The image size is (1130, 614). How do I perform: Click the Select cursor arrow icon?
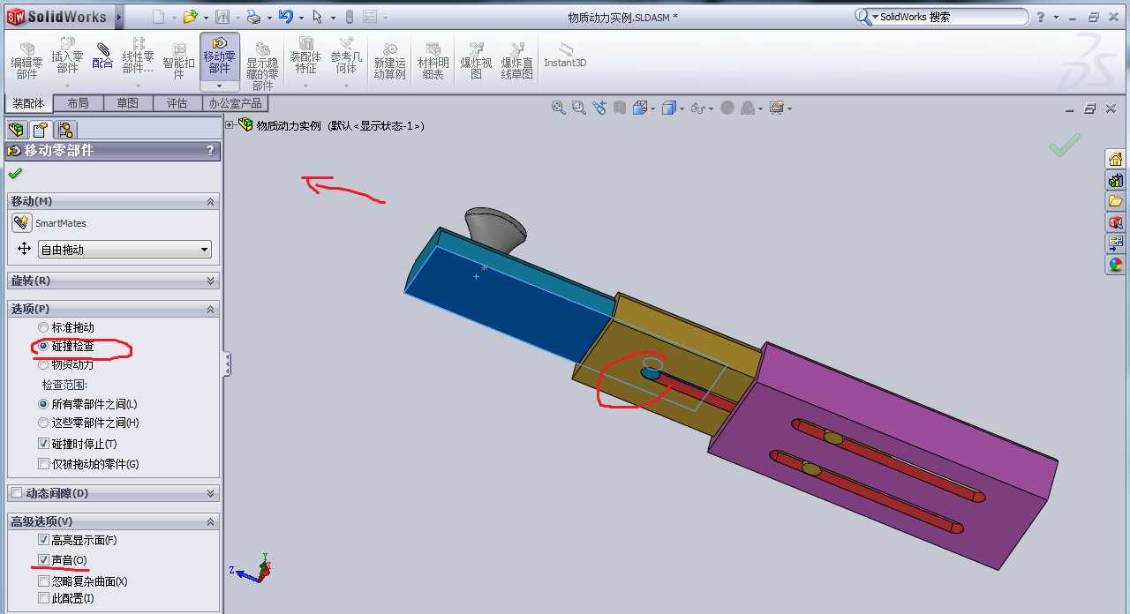point(318,17)
